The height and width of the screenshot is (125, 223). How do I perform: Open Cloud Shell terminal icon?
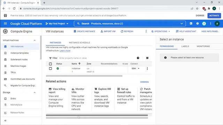191,24
